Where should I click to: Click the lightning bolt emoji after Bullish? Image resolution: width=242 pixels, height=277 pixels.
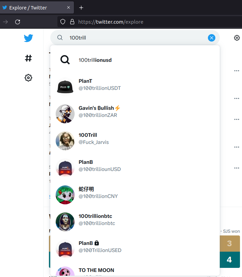point(117,108)
